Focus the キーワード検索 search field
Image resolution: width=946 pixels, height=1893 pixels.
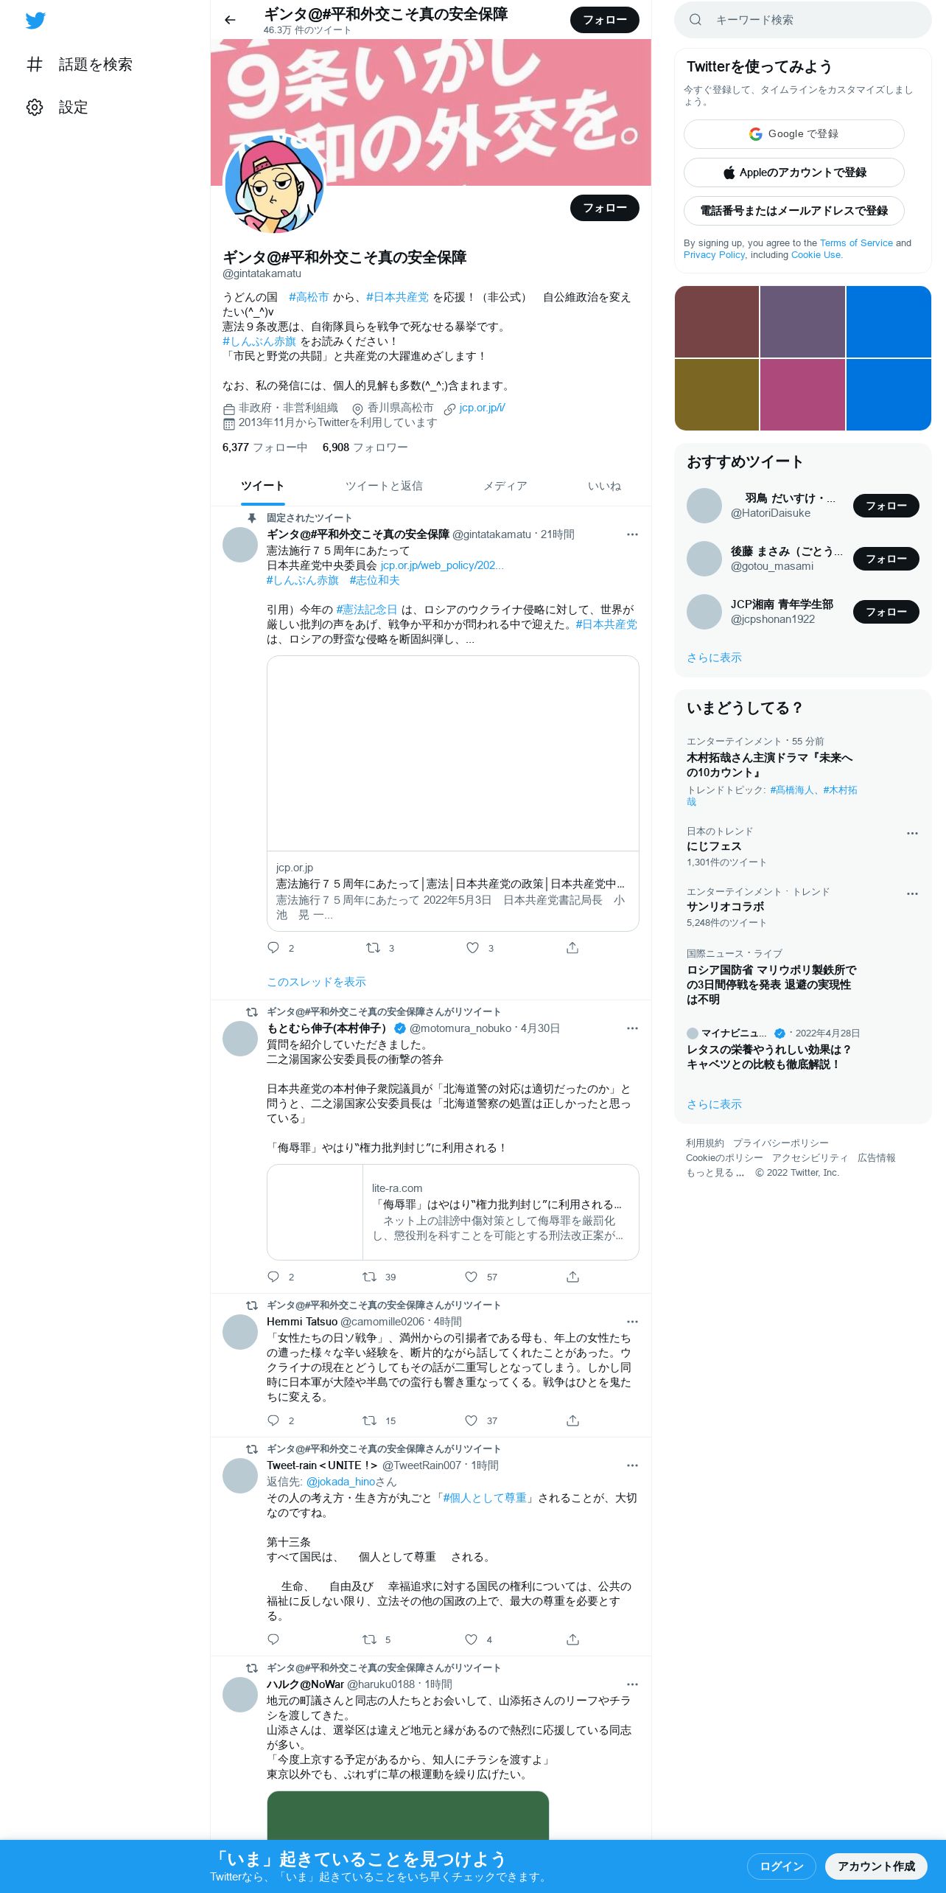pos(803,20)
